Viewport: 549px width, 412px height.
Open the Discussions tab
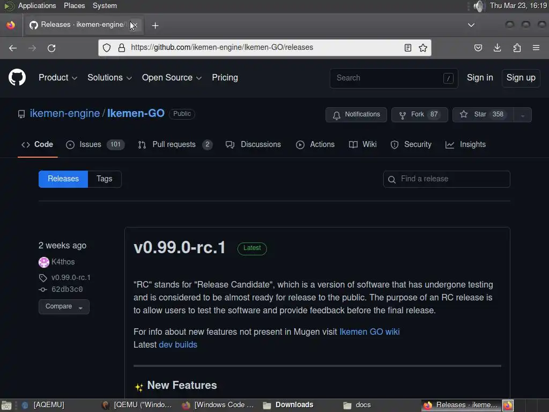point(253,144)
